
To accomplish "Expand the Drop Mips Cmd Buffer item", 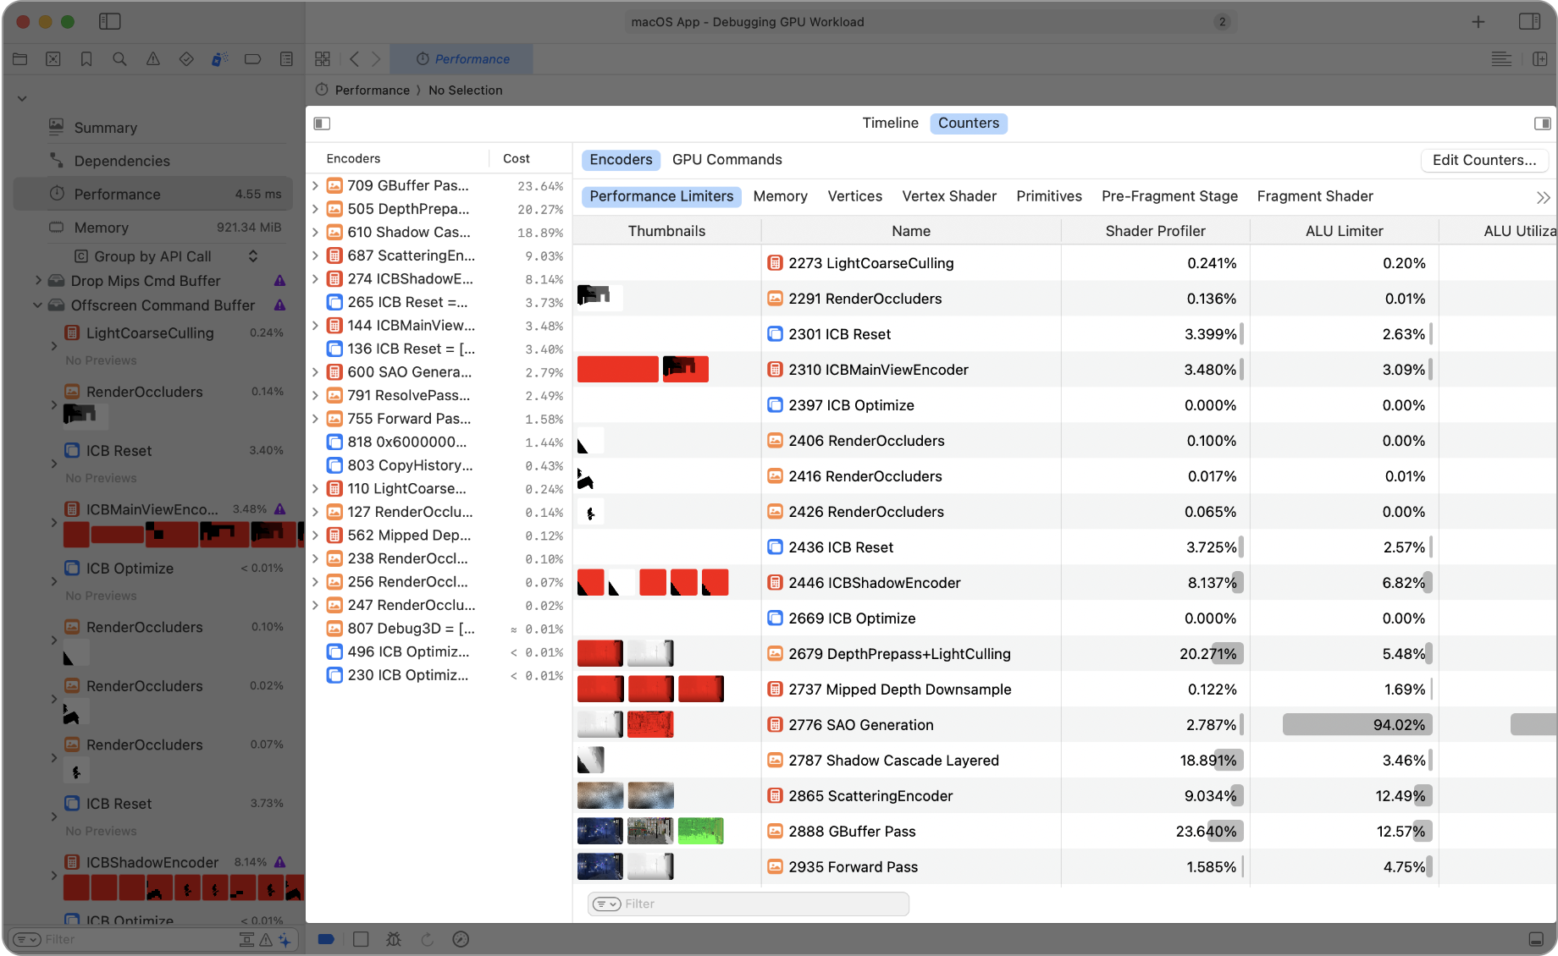I will [x=38, y=281].
